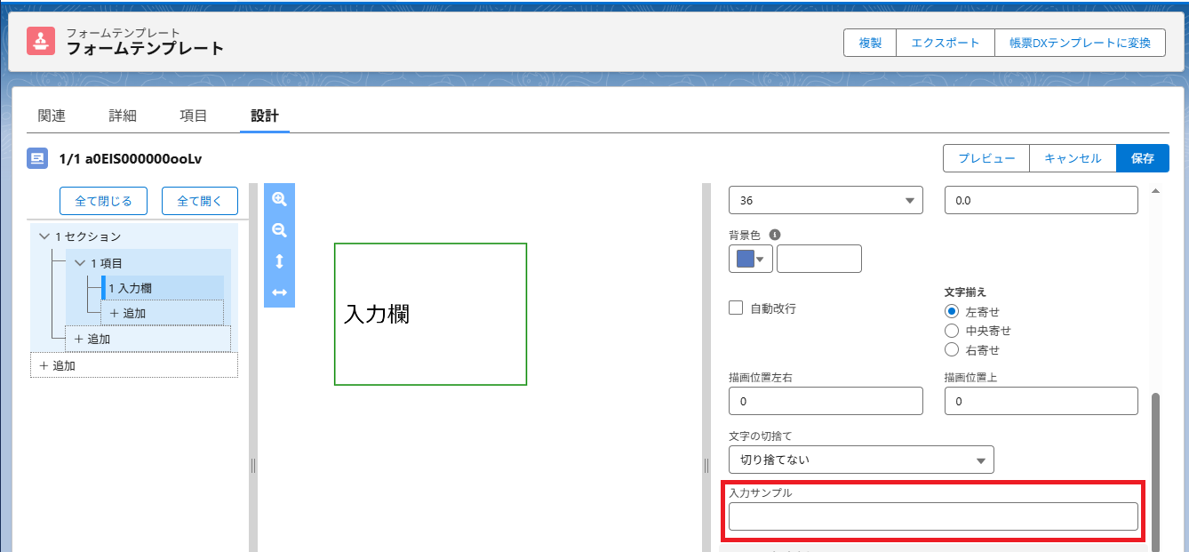Image resolution: width=1189 pixels, height=552 pixels.
Task: Switch to the 関連 tab
Action: [x=52, y=116]
